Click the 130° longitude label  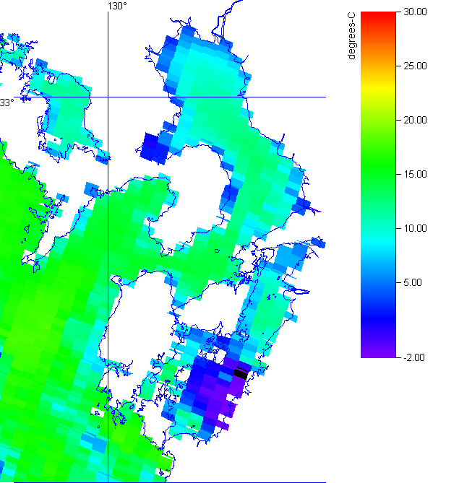117,6
